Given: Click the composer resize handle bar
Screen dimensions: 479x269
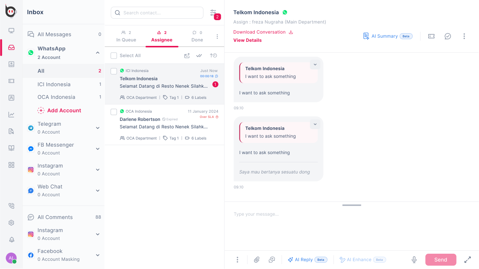Looking at the screenshot, I should (352, 205).
